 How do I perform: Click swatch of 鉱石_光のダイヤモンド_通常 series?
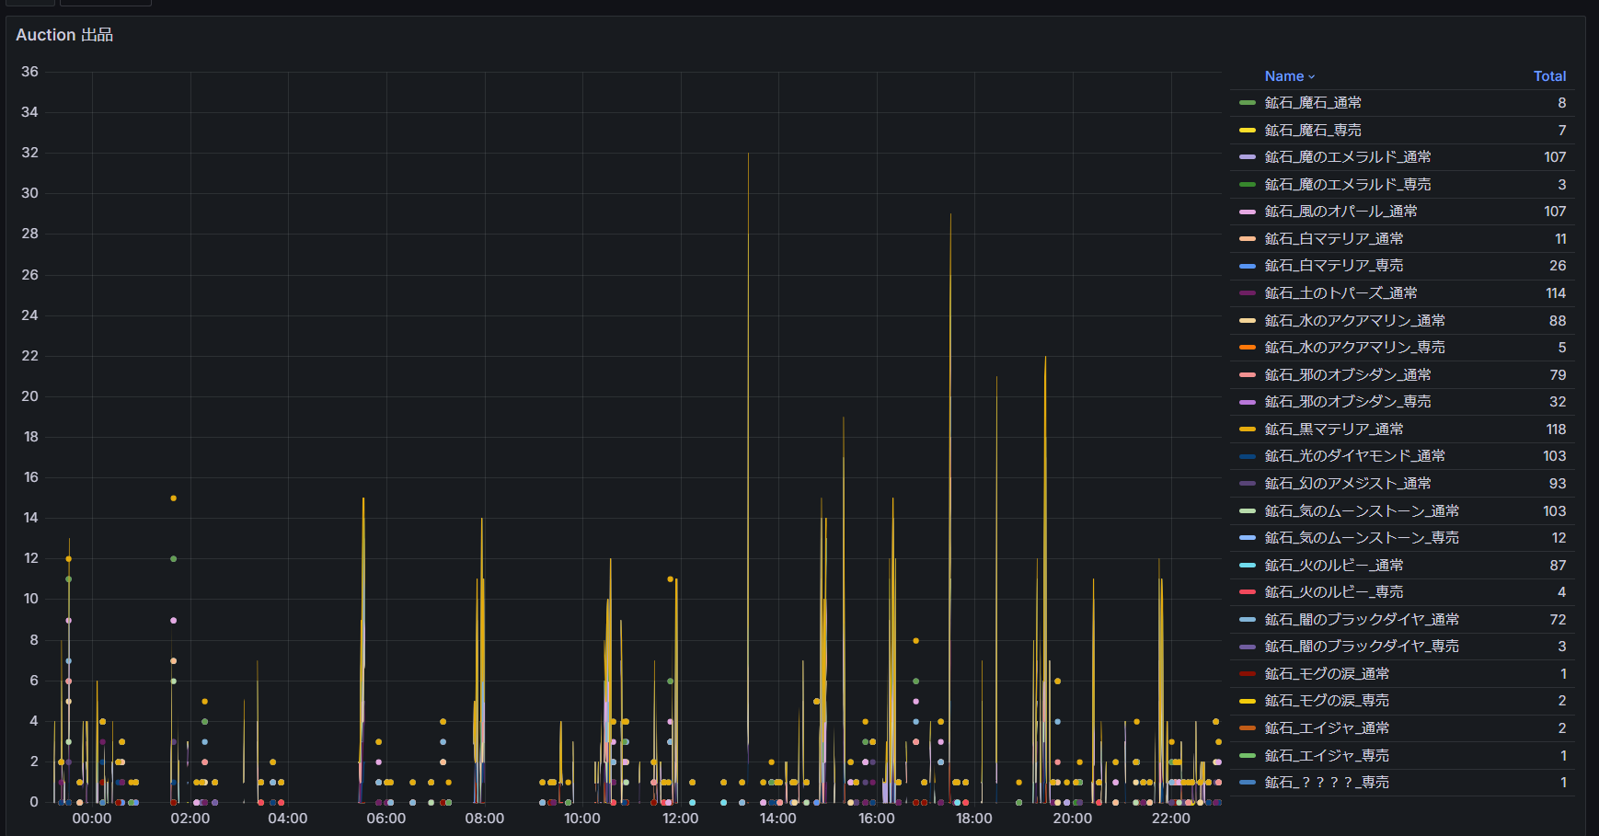coord(1247,456)
